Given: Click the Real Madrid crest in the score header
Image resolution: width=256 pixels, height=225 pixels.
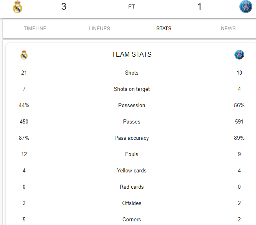Looking at the screenshot, I should pos(18,7).
